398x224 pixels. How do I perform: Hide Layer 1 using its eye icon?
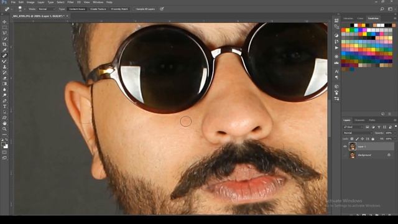345,147
